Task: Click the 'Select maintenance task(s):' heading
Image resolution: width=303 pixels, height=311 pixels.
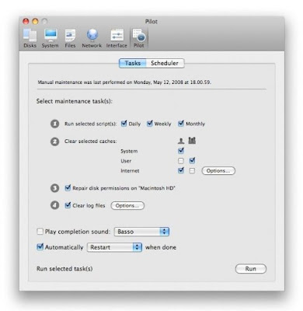Action: click(x=75, y=101)
